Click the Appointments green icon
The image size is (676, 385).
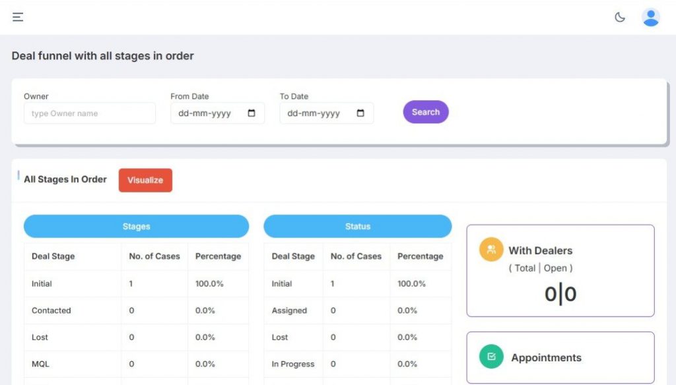(x=491, y=357)
